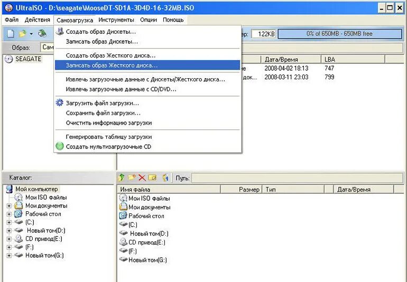This screenshot has height=282, width=407.
Task: Open the Помощь menu
Action: point(173,20)
